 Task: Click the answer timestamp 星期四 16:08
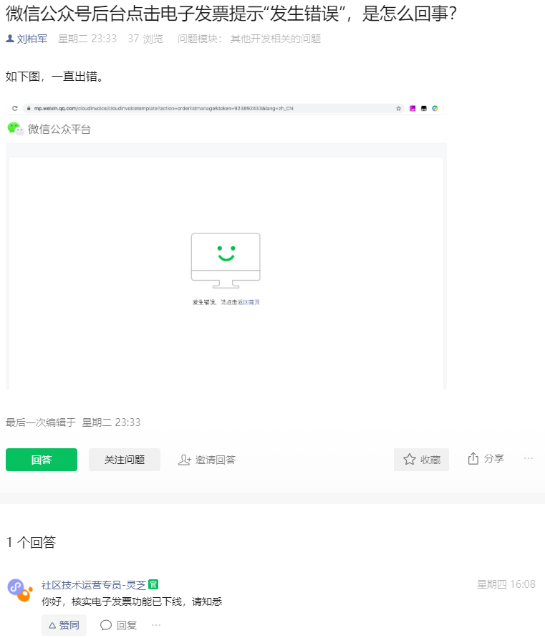point(506,584)
